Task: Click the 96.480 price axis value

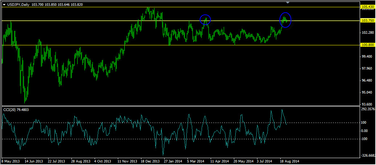Action: 367,81
